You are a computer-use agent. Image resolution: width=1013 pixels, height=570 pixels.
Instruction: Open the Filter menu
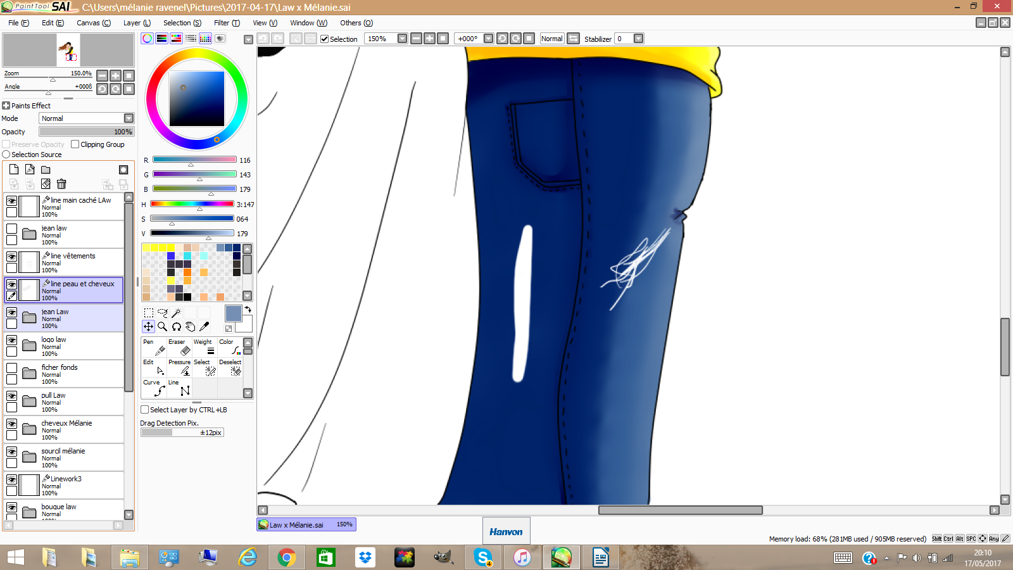227,23
